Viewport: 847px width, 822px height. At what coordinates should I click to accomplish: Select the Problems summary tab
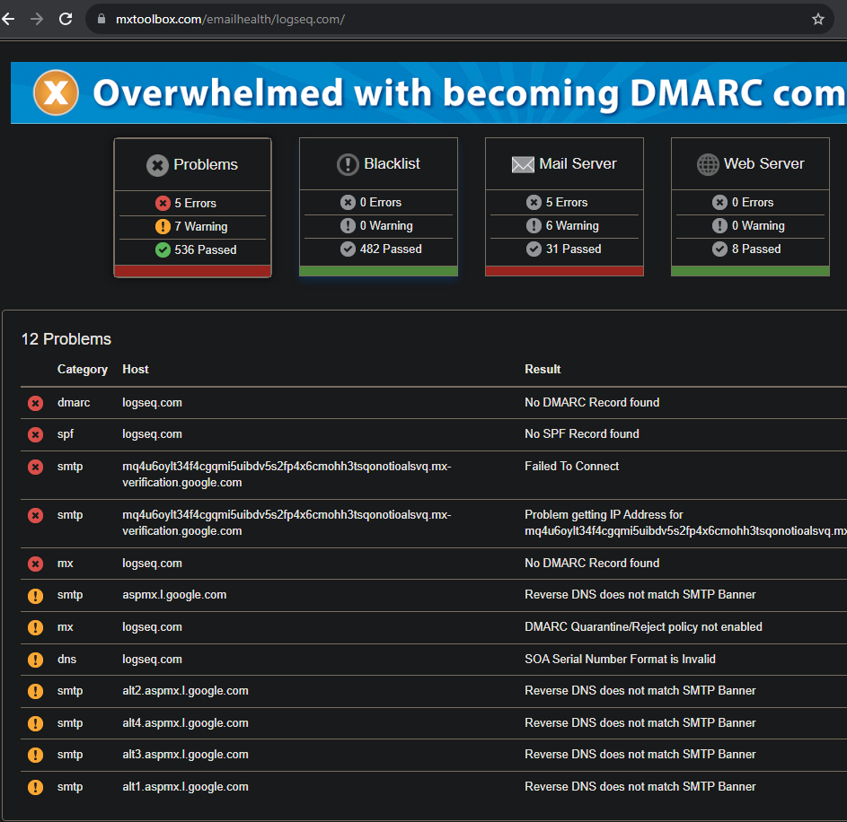193,208
